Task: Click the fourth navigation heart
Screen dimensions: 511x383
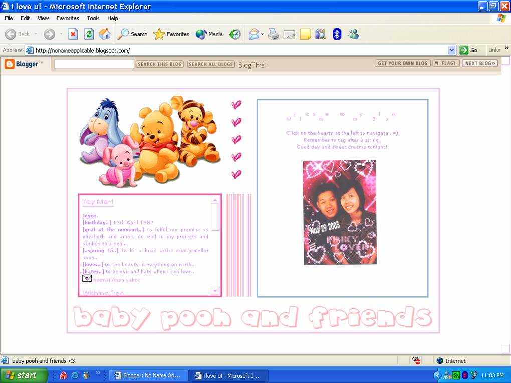Action: (x=236, y=157)
